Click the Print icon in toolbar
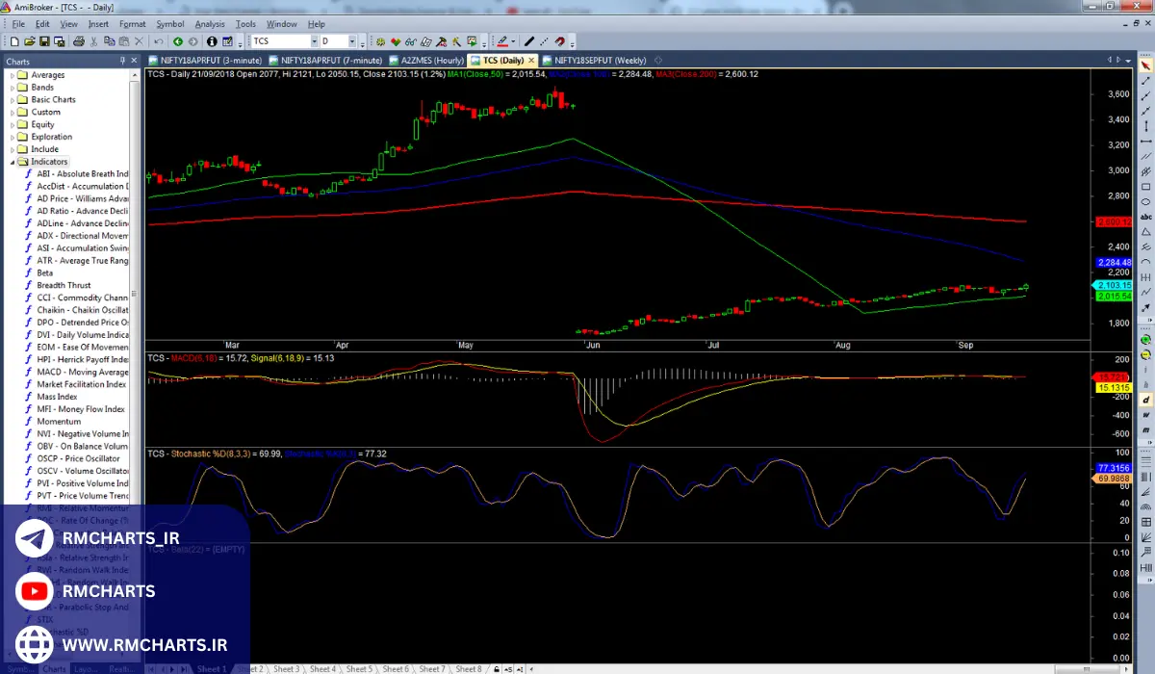 coord(79,41)
